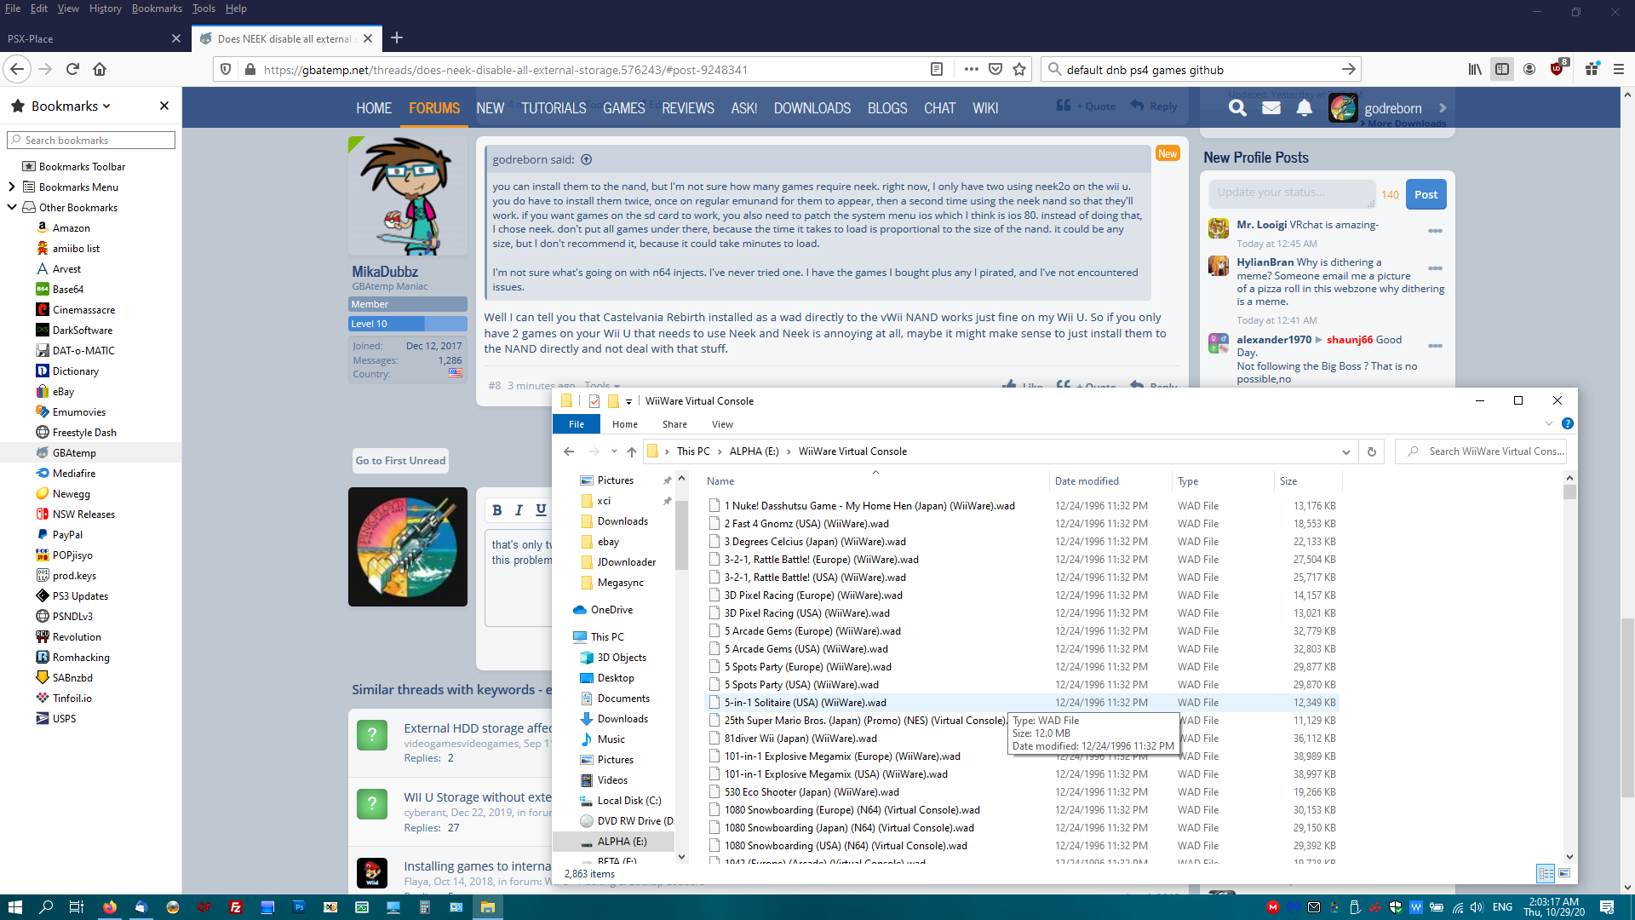Open the Action Center notification icon
Screen dimensions: 1635x920
click(1607, 907)
